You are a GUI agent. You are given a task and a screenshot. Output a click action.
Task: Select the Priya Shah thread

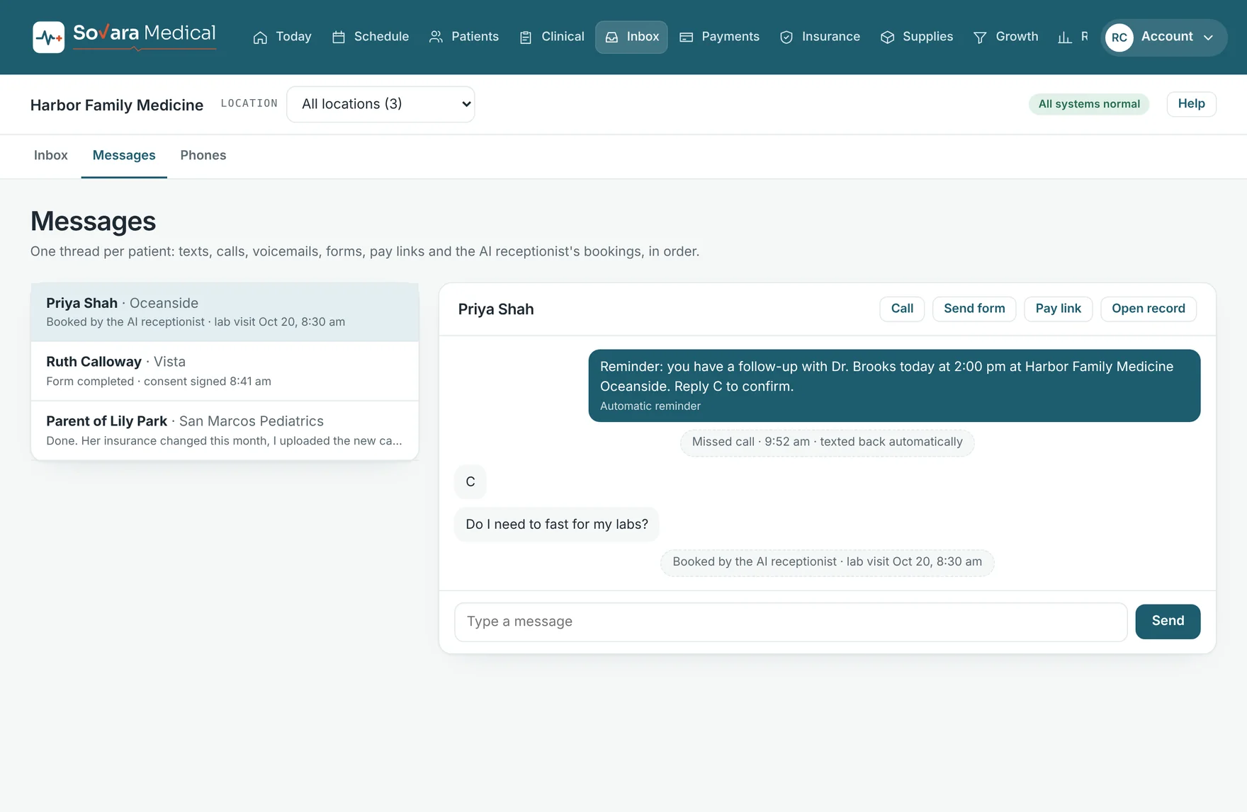[225, 312]
